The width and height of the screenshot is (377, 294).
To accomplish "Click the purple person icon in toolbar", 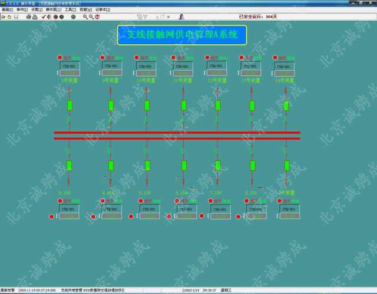I will 181,17.
